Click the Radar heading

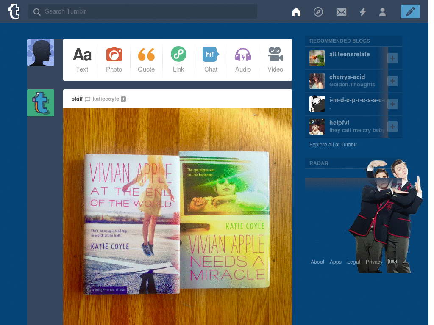click(319, 163)
